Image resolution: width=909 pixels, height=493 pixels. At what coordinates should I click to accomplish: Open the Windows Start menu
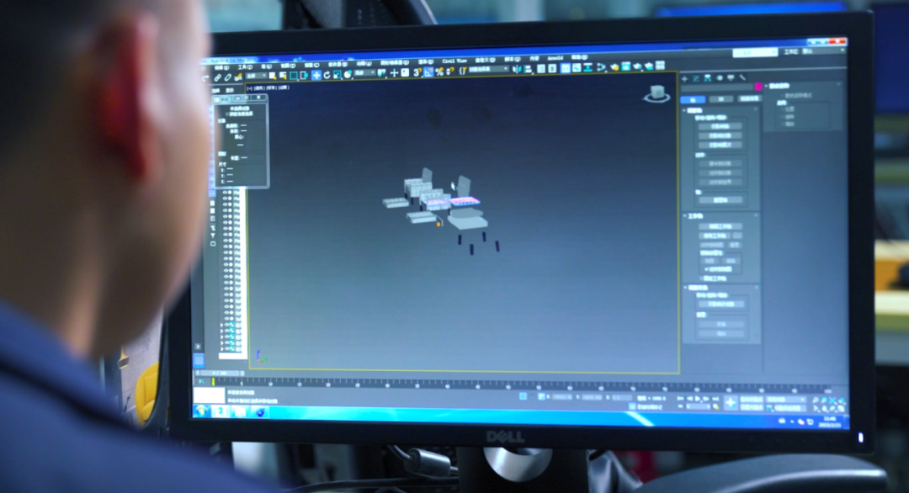click(201, 411)
